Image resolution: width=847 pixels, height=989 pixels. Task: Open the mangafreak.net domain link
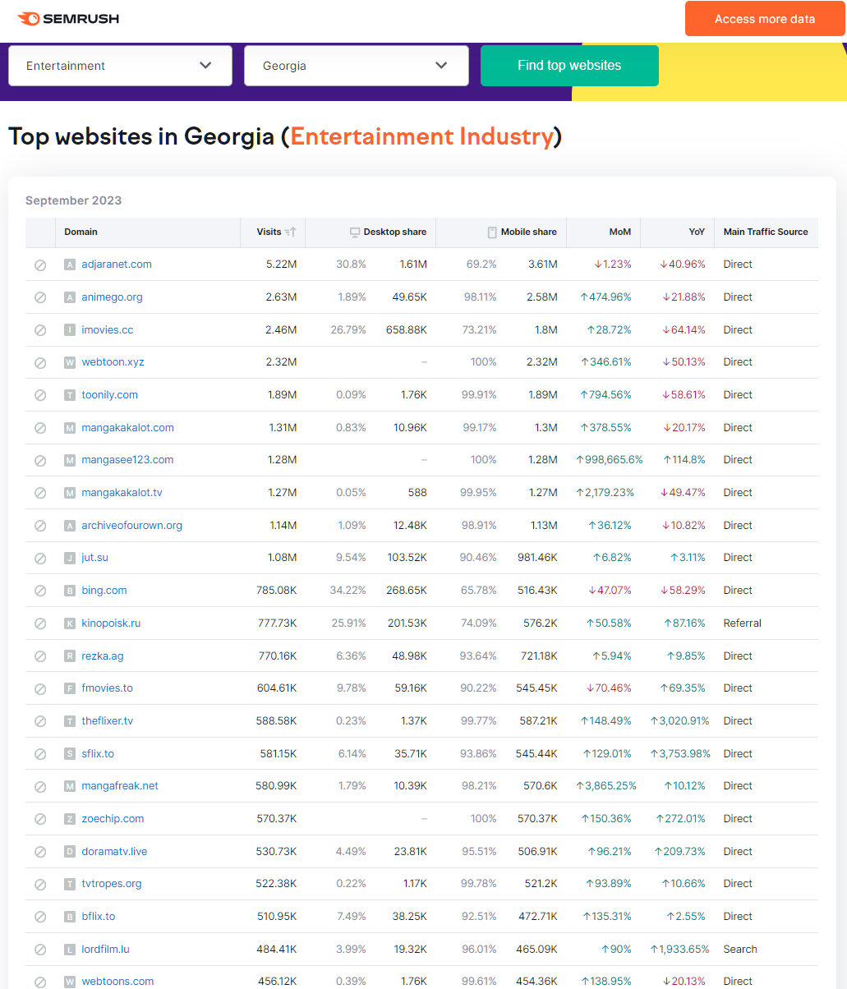[x=120, y=786]
